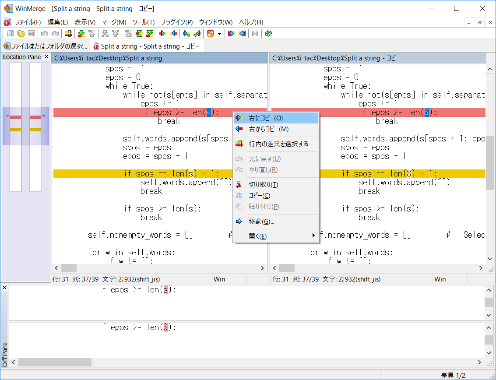This screenshot has height=380, width=496.
Task: Open the ウィンドウ(W) menu
Action: pos(216,22)
